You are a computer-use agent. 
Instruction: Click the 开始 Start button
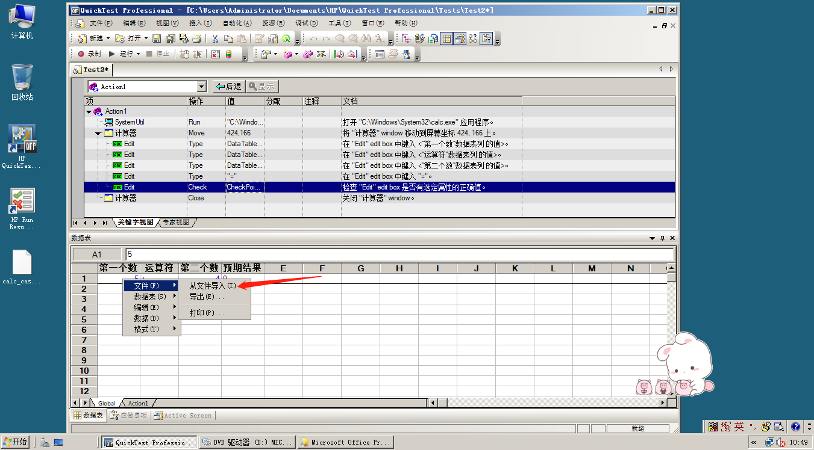(x=15, y=442)
